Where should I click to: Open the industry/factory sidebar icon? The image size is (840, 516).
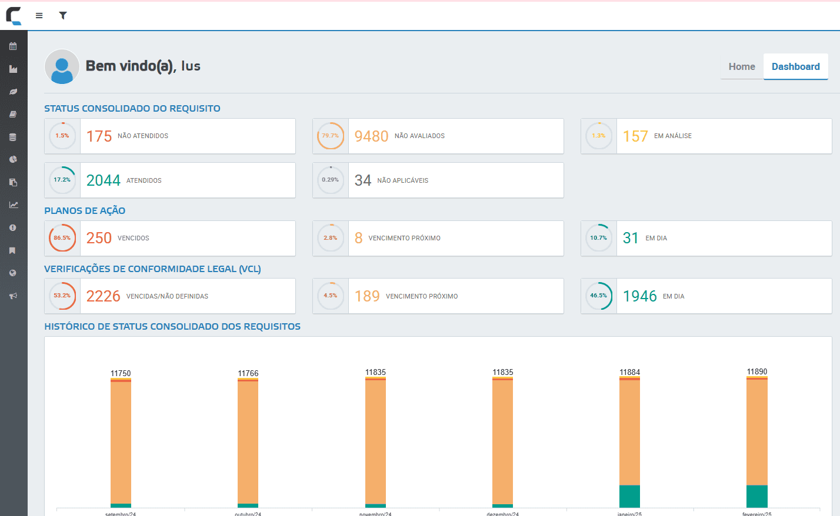click(x=13, y=69)
